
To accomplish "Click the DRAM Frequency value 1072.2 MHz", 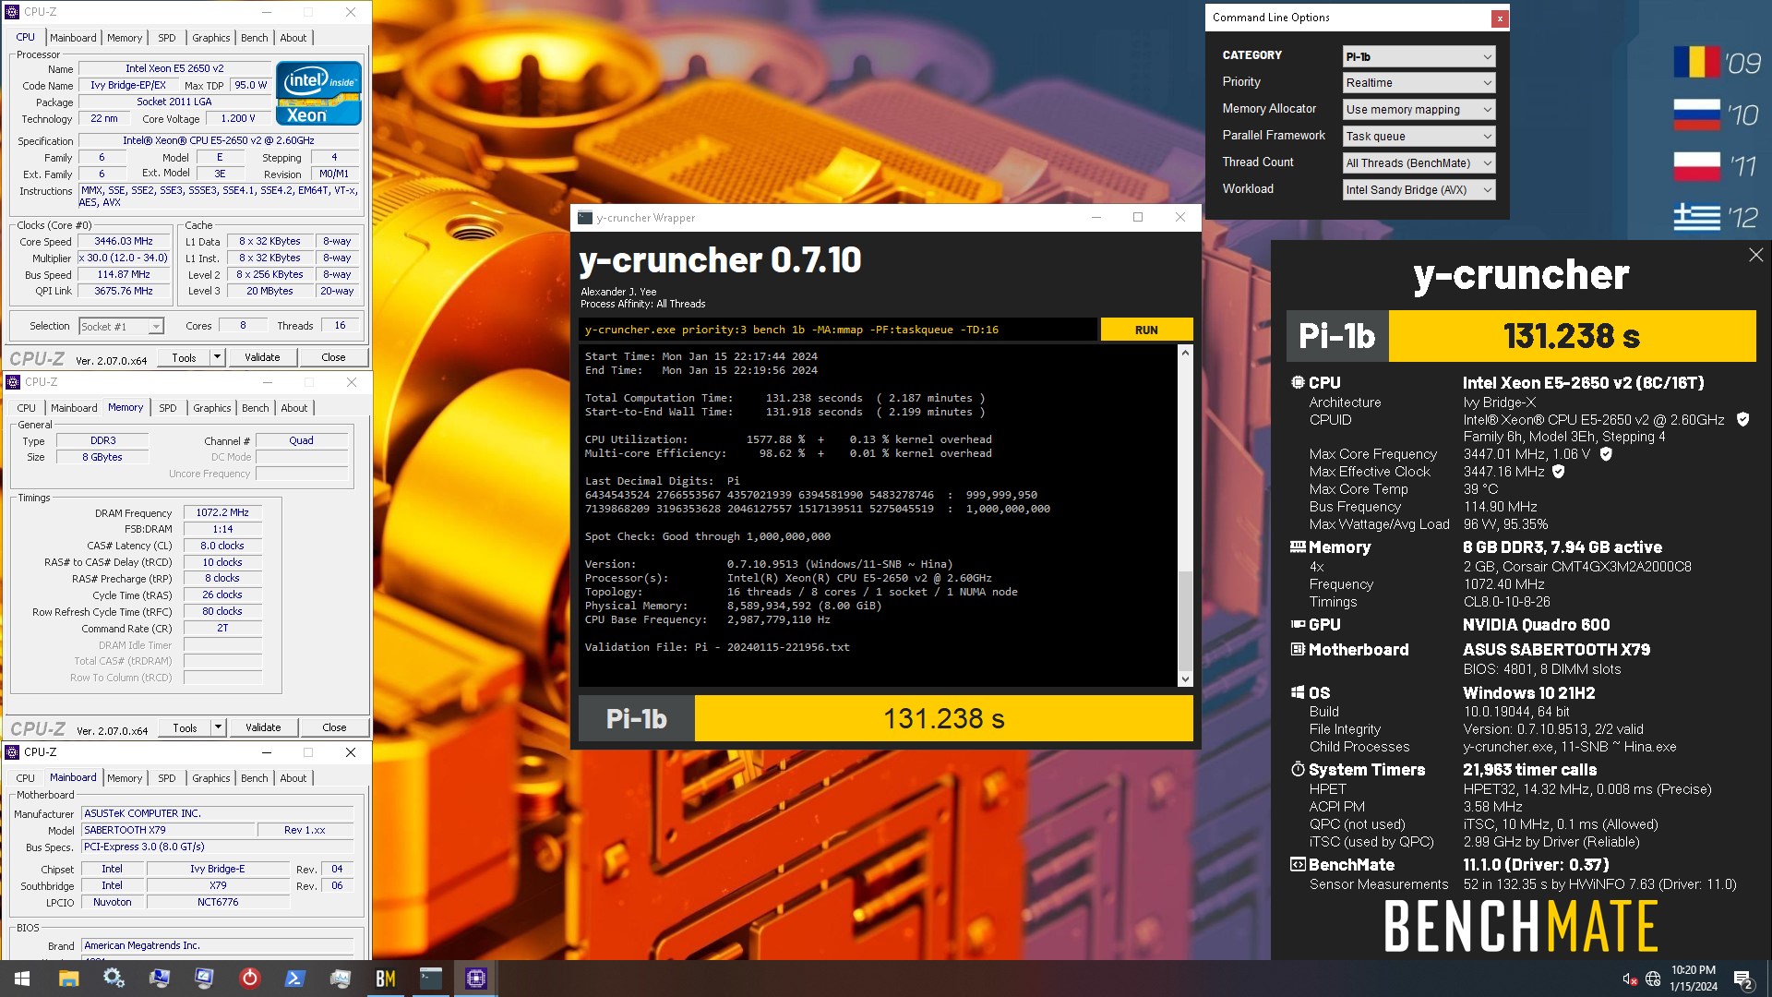I will point(222,512).
